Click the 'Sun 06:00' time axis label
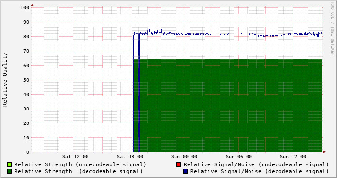The width and height of the screenshot is (337, 178). click(239, 157)
